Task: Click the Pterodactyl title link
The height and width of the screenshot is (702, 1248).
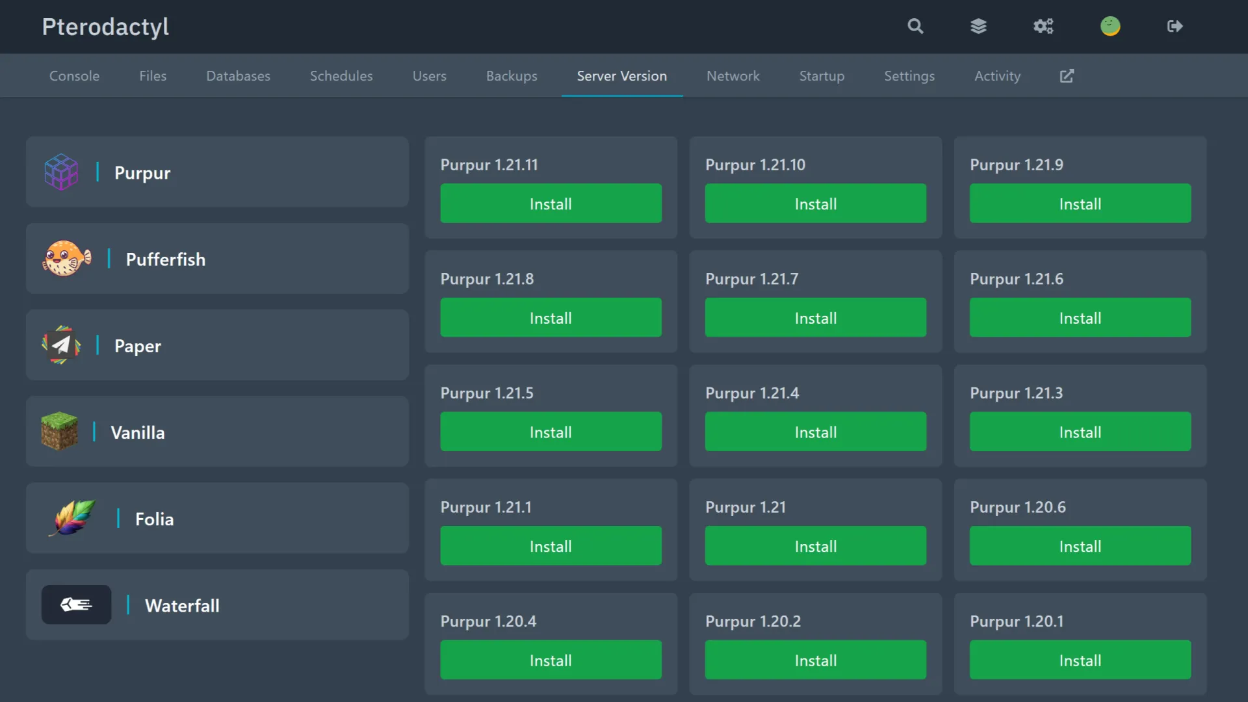Action: coord(105,27)
